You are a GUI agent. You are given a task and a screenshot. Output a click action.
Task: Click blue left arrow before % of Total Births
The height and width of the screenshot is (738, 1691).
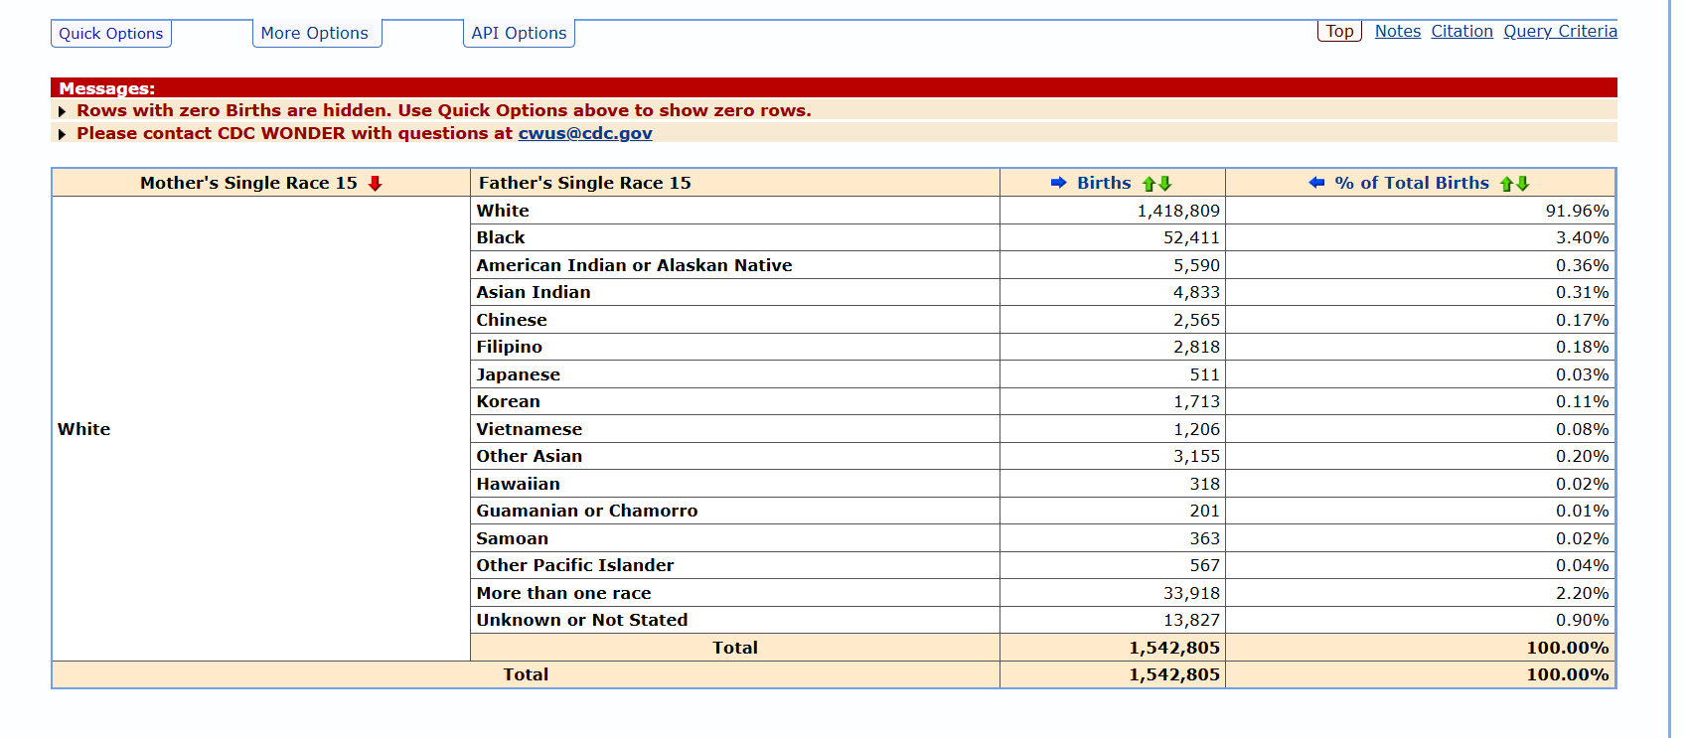(x=1316, y=183)
